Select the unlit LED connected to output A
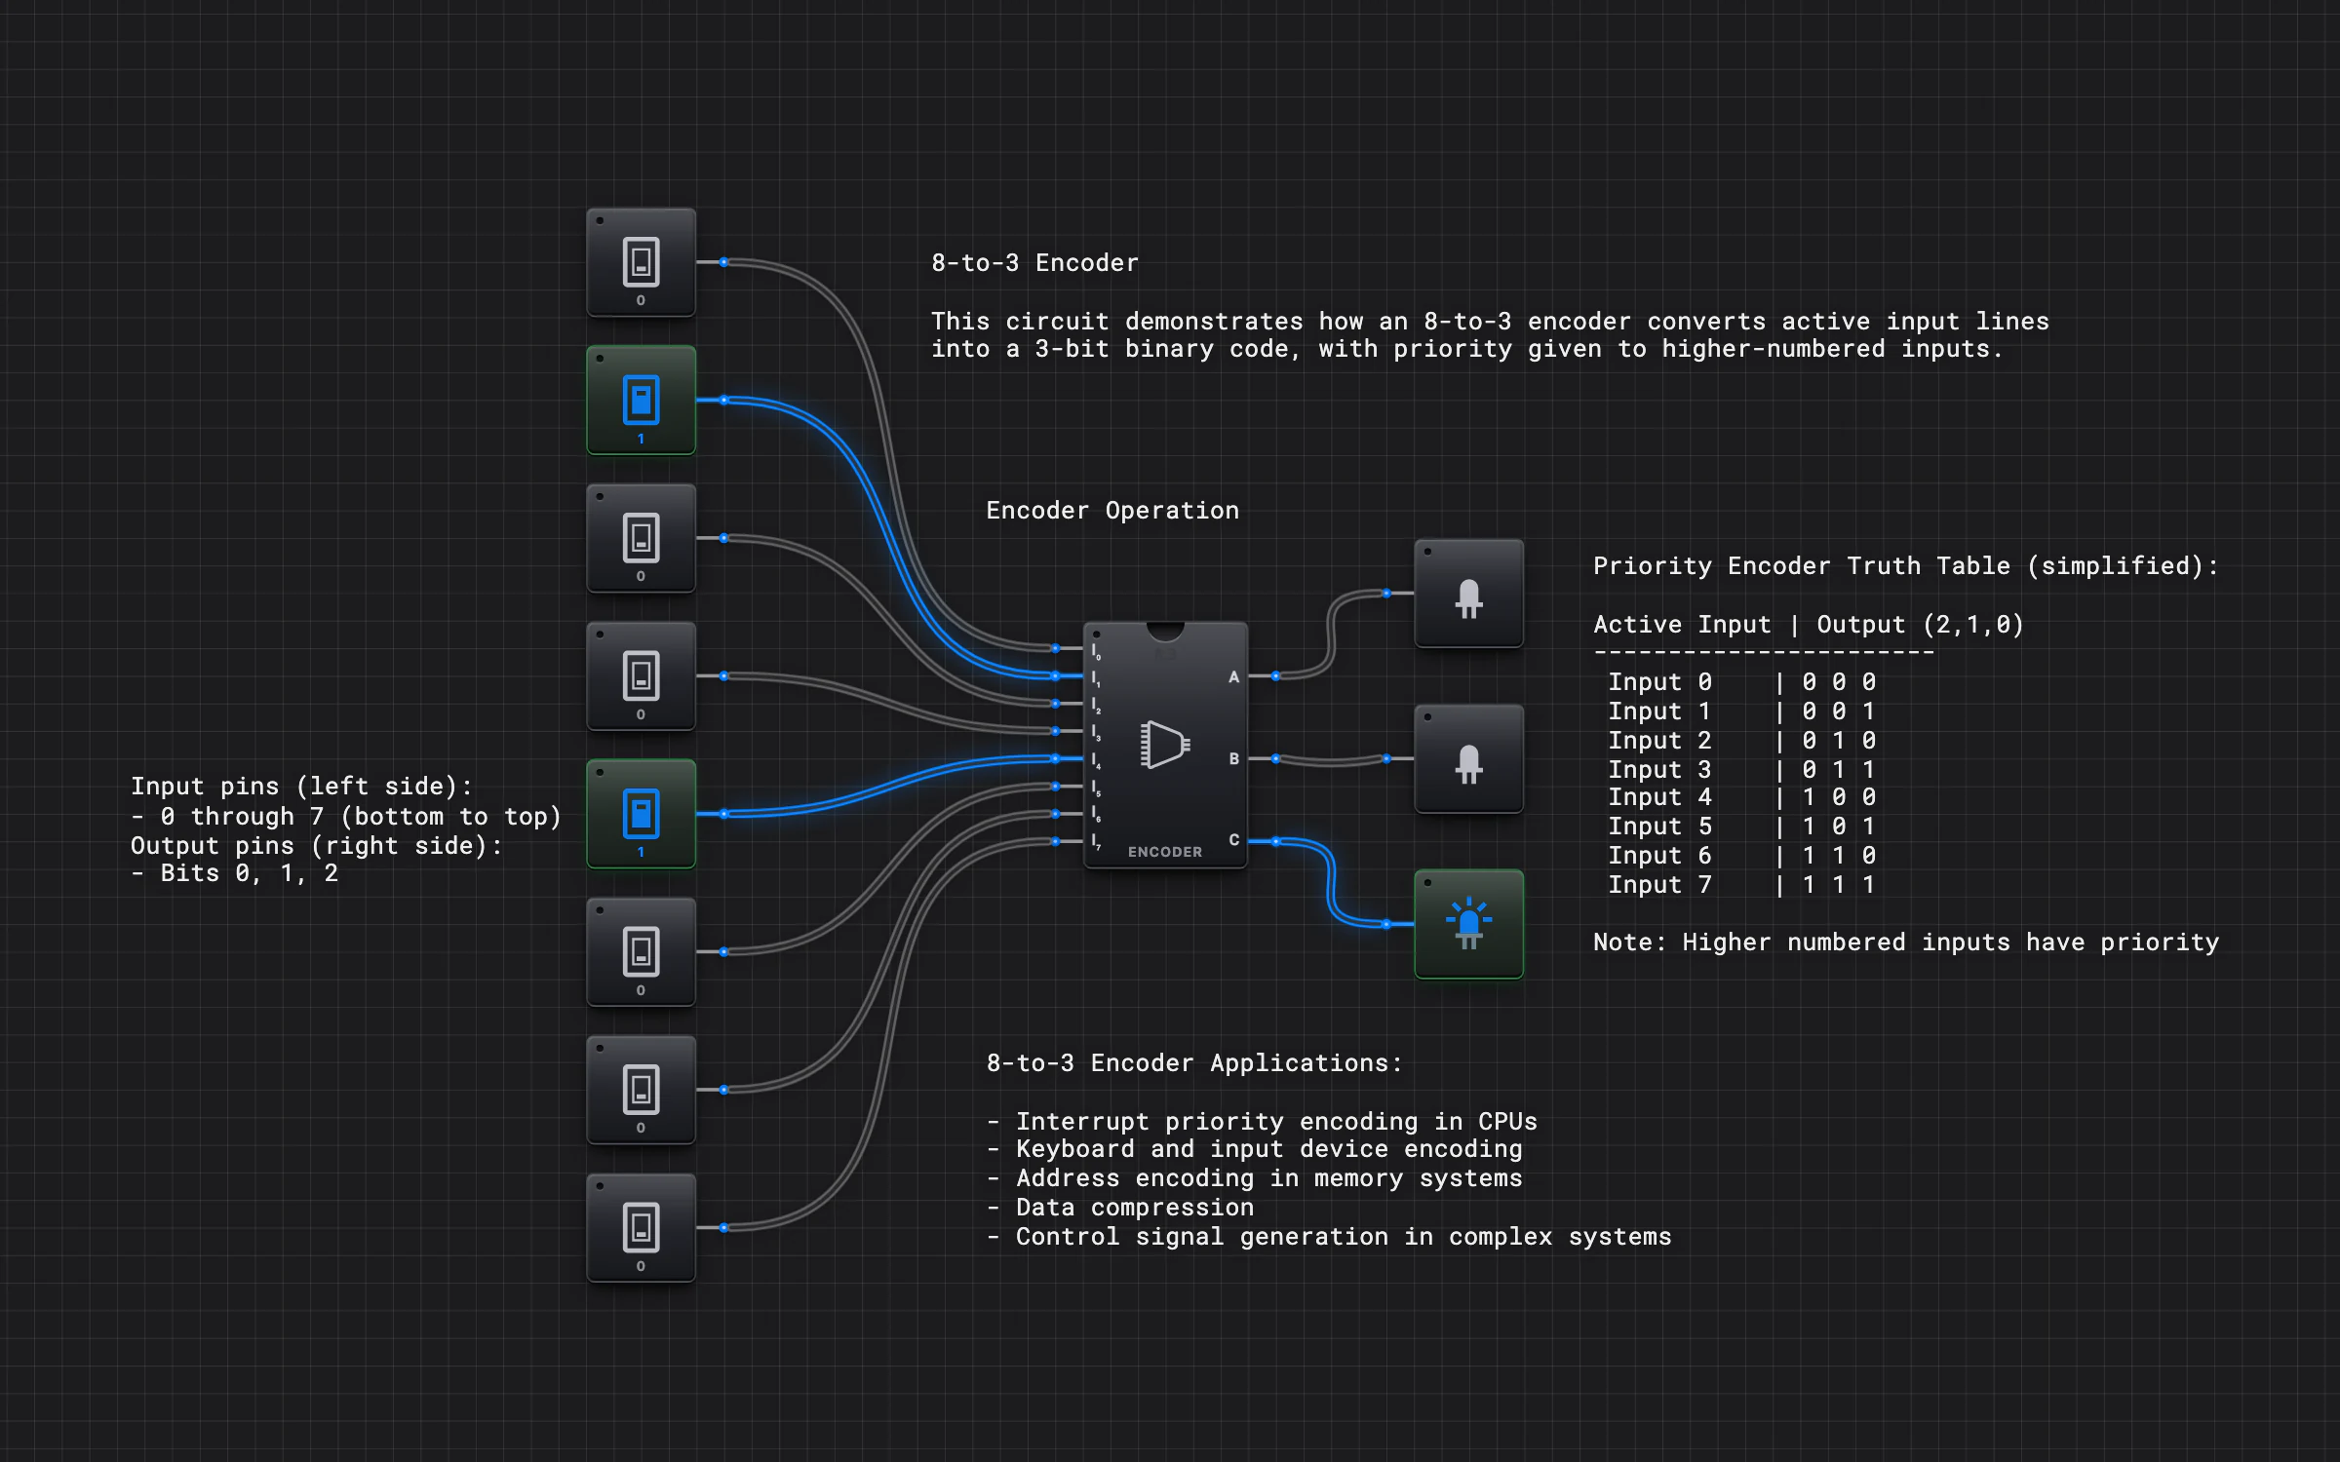2340x1462 pixels. pyautogui.click(x=1468, y=593)
